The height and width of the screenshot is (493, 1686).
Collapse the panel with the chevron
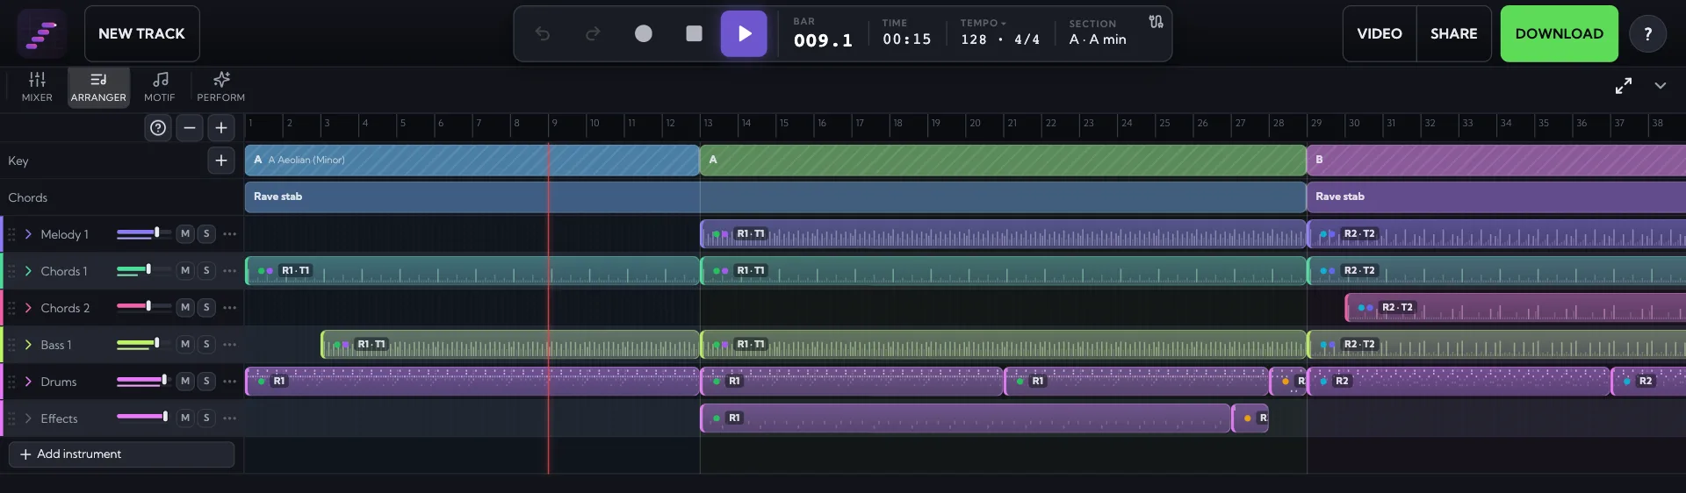(1661, 85)
